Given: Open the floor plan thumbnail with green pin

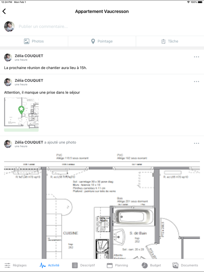Looking at the screenshot, I should [x=21, y=114].
